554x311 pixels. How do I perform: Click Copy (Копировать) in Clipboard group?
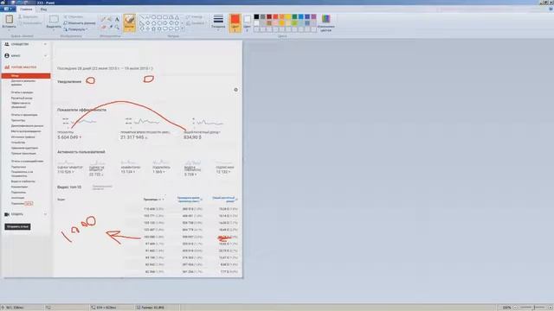[29, 23]
